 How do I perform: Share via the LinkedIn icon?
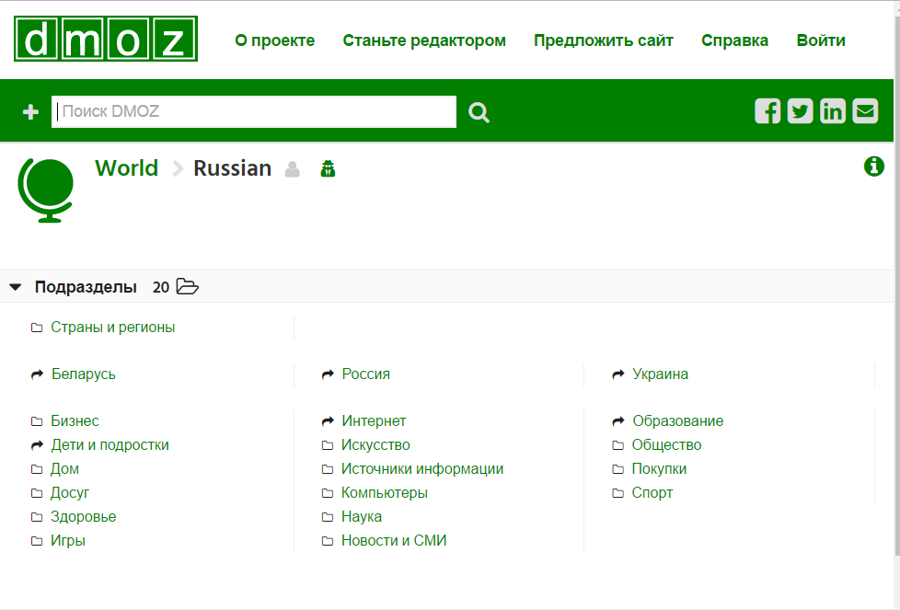(833, 110)
